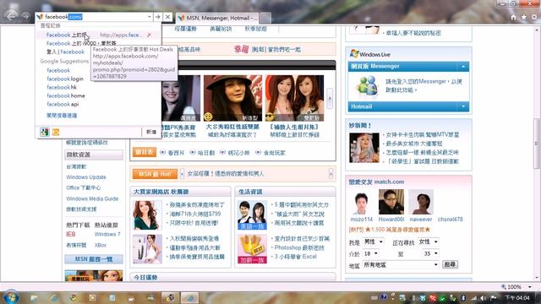The width and height of the screenshot is (541, 304).
Task: Select the 食尚玩家 radio button
Action: [x=258, y=152]
